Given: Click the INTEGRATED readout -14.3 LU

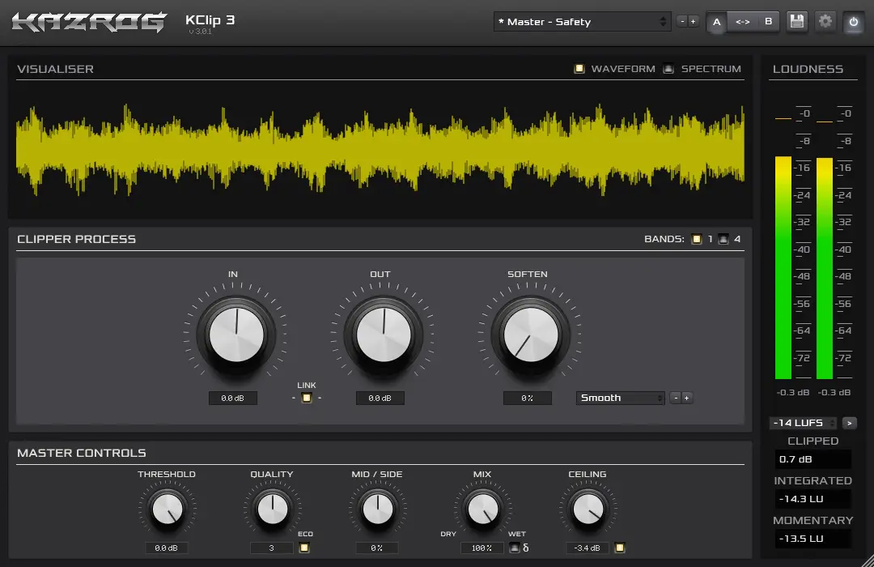Looking at the screenshot, I should [x=812, y=499].
